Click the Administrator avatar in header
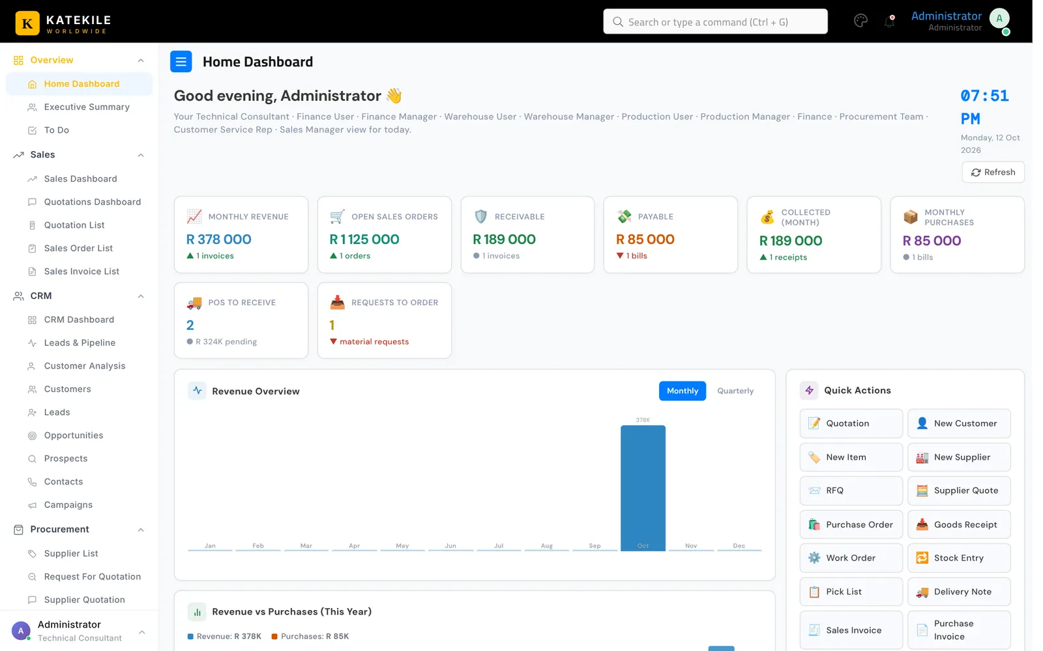 [x=999, y=19]
